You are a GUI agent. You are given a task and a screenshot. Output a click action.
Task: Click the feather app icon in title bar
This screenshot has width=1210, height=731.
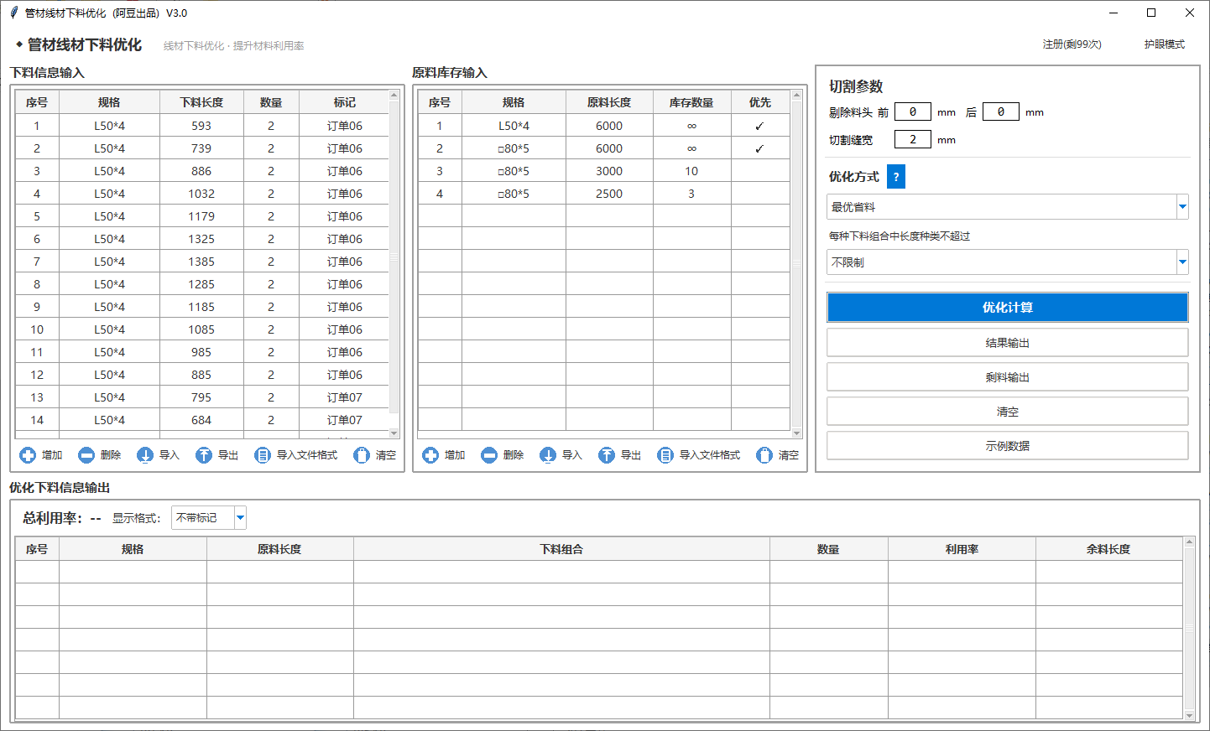[x=13, y=13]
